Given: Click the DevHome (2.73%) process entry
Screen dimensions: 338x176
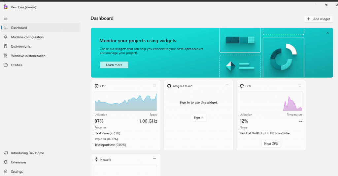Looking at the screenshot, I should (107, 133).
